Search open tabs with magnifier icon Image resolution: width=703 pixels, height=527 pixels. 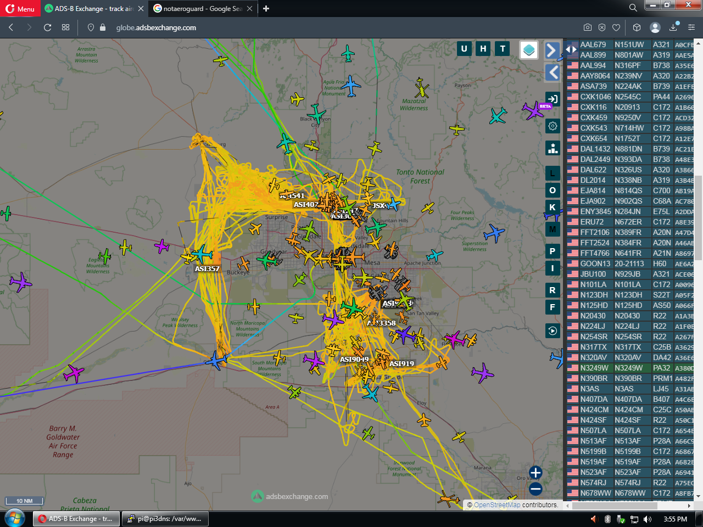[x=633, y=8]
